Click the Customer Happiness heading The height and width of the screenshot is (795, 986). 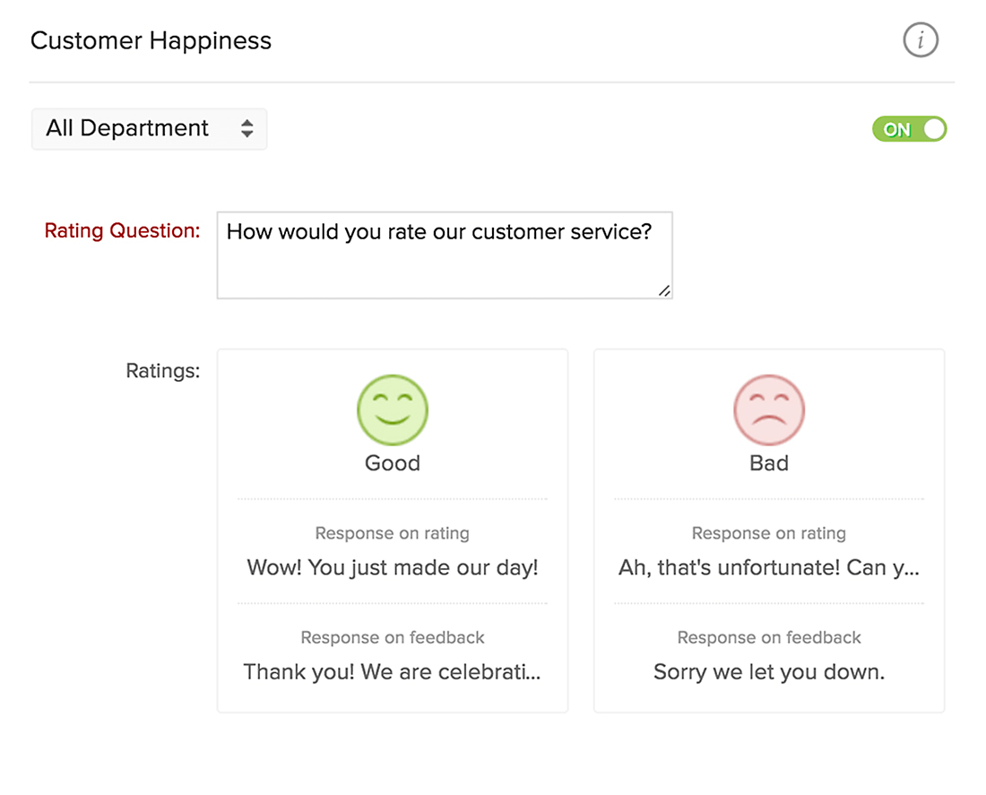tap(151, 40)
